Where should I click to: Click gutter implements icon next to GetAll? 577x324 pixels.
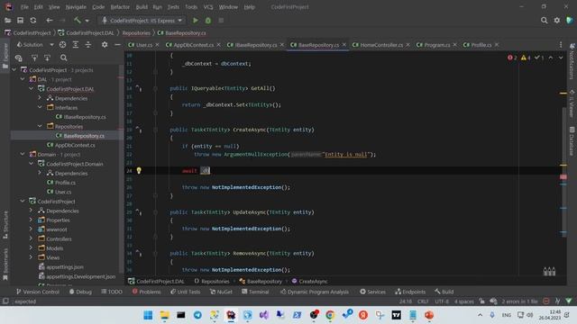[x=138, y=88]
